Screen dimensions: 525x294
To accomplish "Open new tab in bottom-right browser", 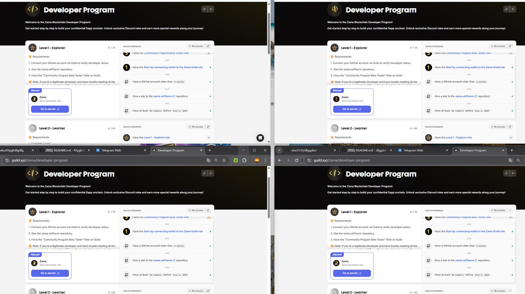I will tap(511, 150).
